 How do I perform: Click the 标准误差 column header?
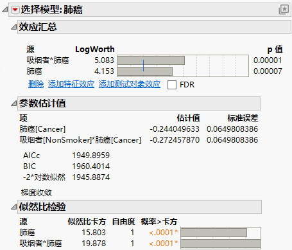[x=243, y=118]
